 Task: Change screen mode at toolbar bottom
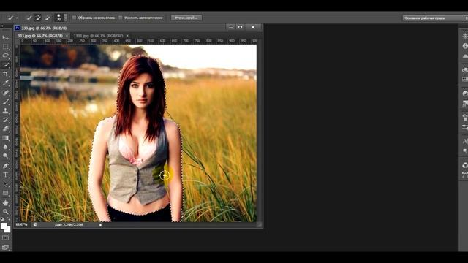click(5, 247)
